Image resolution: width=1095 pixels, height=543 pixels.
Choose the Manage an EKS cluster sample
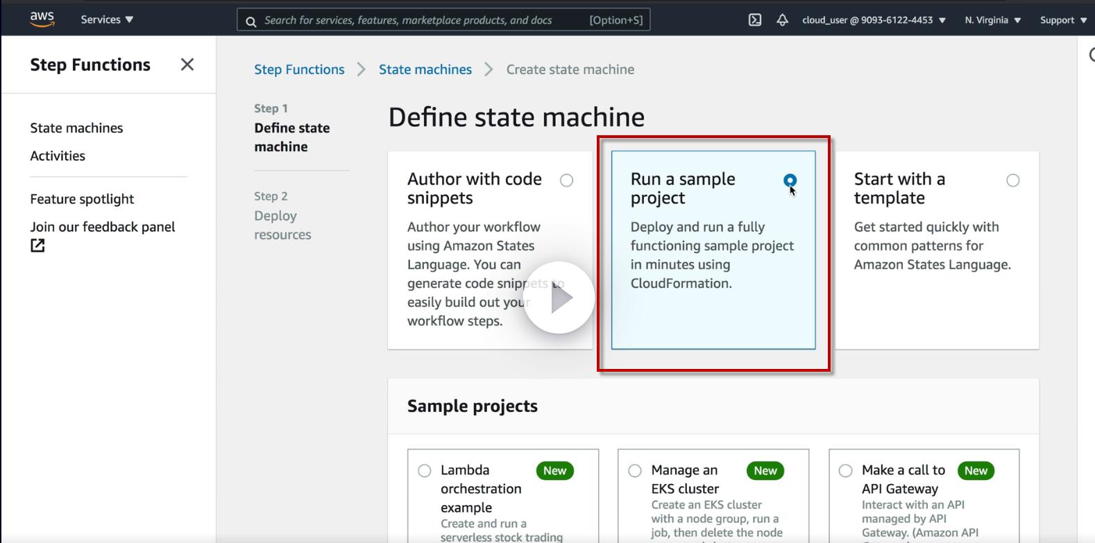635,471
